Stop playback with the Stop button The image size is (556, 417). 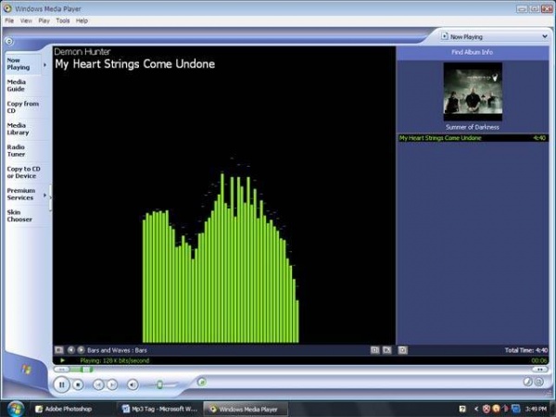pyautogui.click(x=78, y=385)
